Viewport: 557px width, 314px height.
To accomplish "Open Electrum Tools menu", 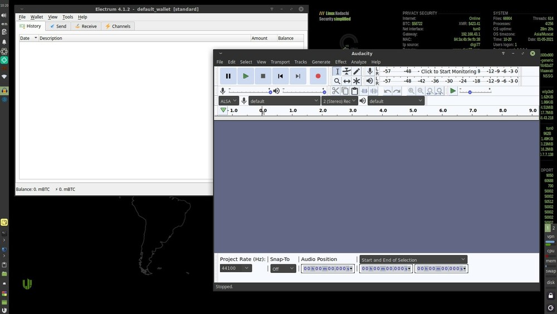I will 67,17.
